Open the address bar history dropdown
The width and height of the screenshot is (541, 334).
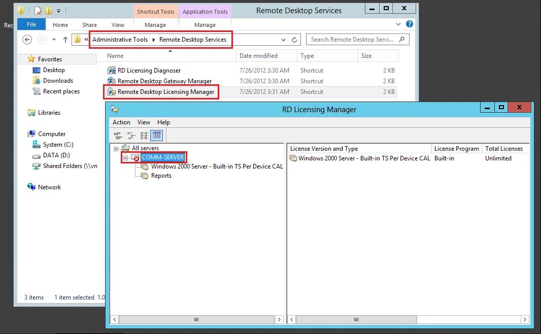pos(283,40)
